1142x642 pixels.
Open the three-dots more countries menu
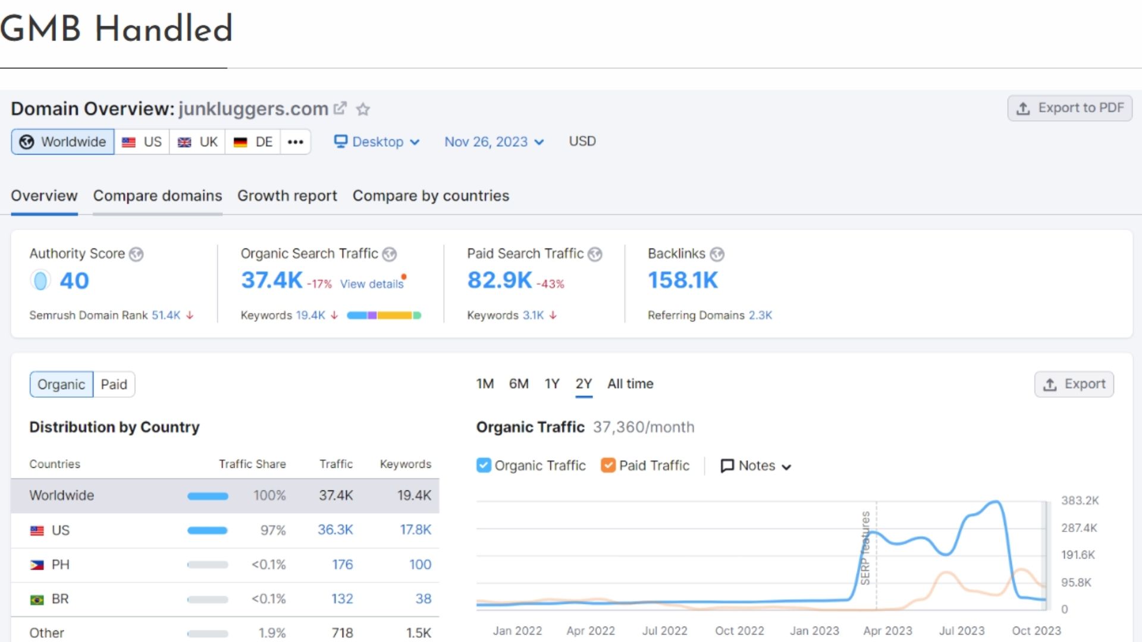pyautogui.click(x=295, y=142)
